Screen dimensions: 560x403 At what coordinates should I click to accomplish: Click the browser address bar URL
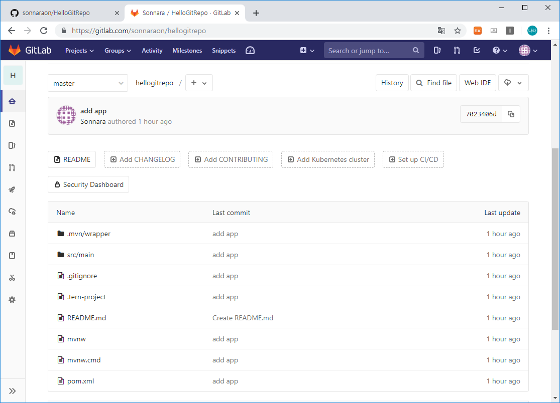[x=139, y=31]
